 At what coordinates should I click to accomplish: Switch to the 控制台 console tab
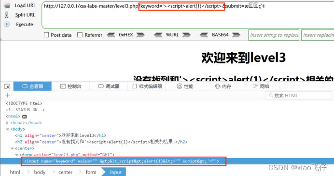[71, 86]
